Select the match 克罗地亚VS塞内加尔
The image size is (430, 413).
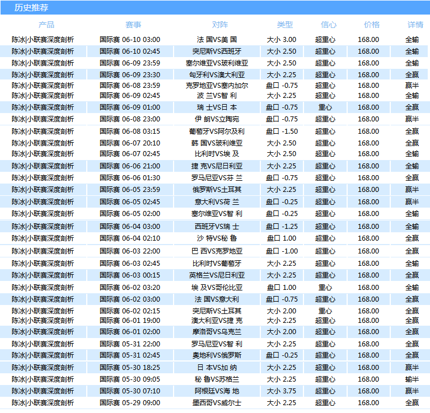(x=217, y=86)
